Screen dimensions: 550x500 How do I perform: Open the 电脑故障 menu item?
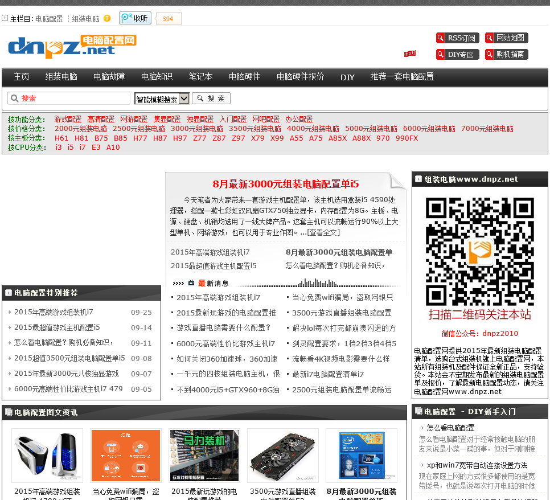click(109, 76)
